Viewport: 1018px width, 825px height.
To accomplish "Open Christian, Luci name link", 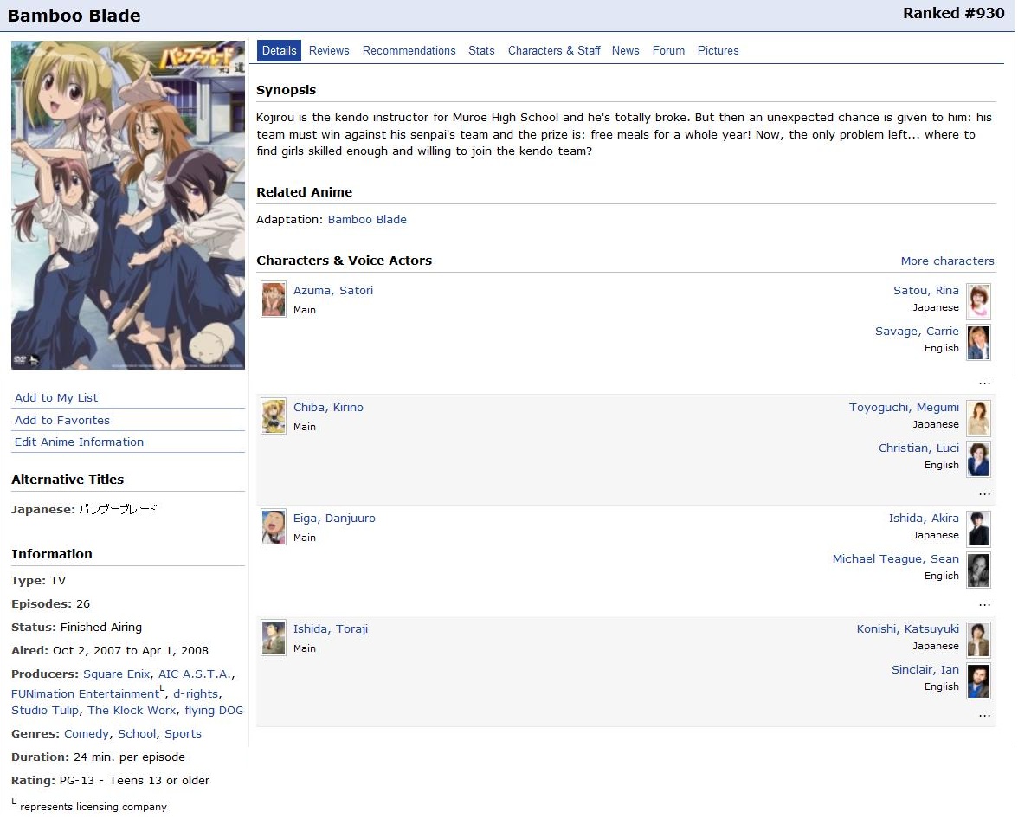I will (918, 448).
